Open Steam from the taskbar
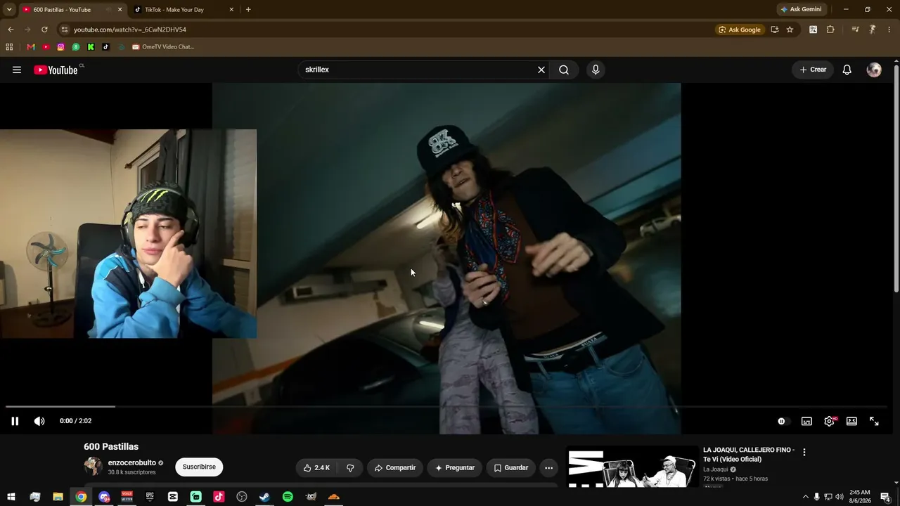This screenshot has height=506, width=900. [264, 497]
